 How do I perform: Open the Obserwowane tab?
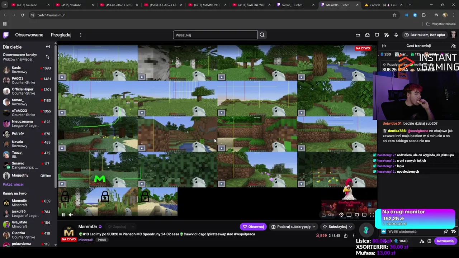coord(29,35)
